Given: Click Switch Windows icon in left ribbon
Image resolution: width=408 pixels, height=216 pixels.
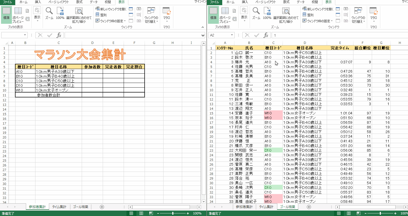Looking at the screenshot, I should [151, 15].
